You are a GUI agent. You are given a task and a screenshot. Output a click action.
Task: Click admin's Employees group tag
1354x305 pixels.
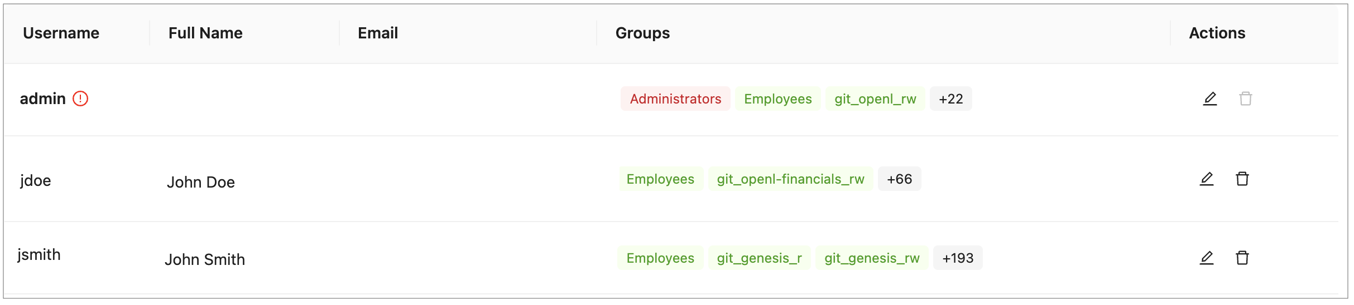click(x=777, y=99)
